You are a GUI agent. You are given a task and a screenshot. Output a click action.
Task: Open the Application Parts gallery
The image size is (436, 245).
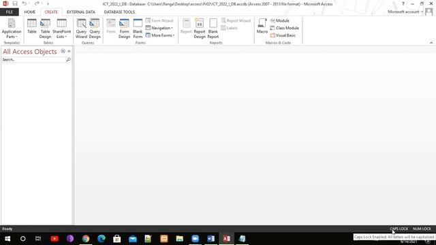[x=12, y=29]
